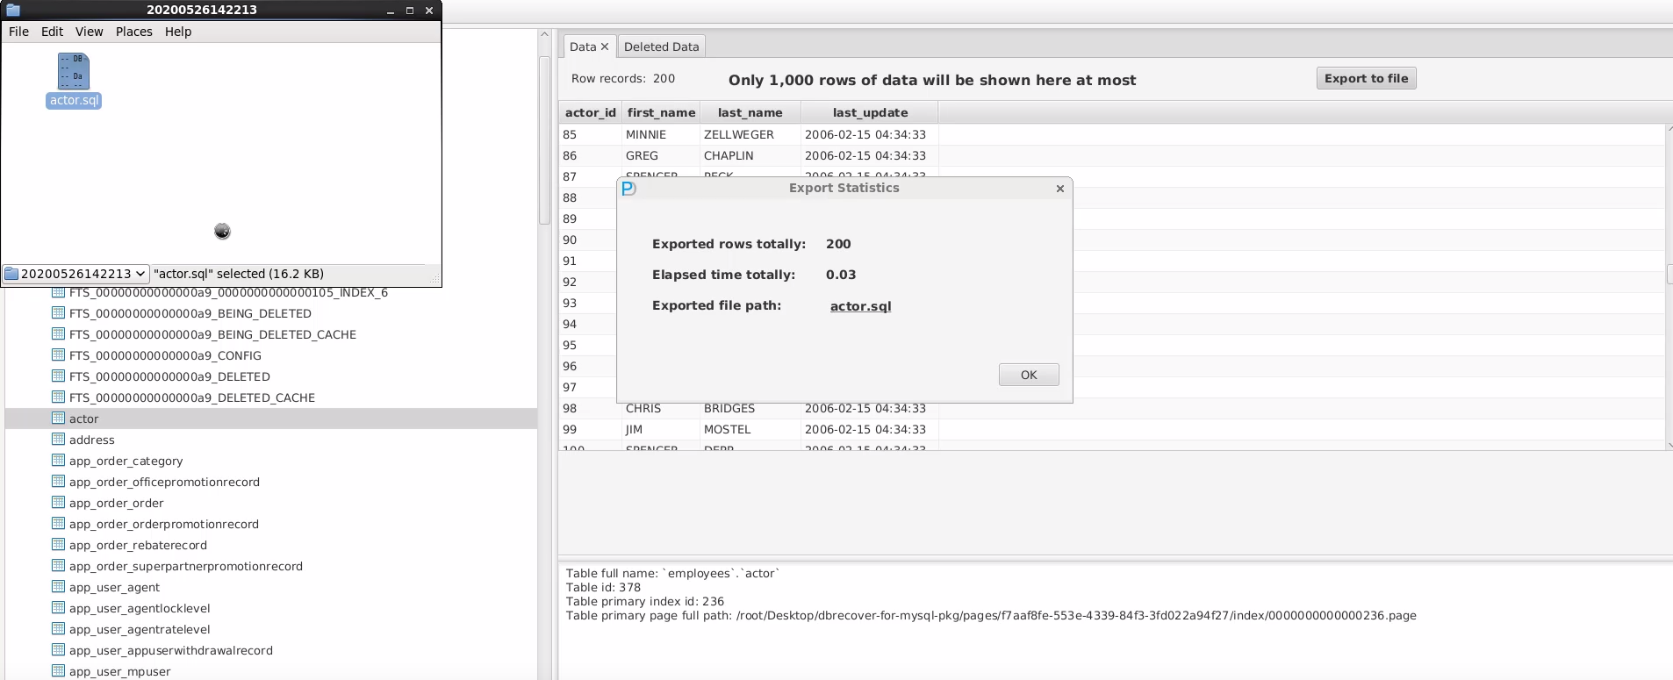Viewport: 1673px width, 680px height.
Task: Click the app_order_category table icon
Action: (x=59, y=461)
